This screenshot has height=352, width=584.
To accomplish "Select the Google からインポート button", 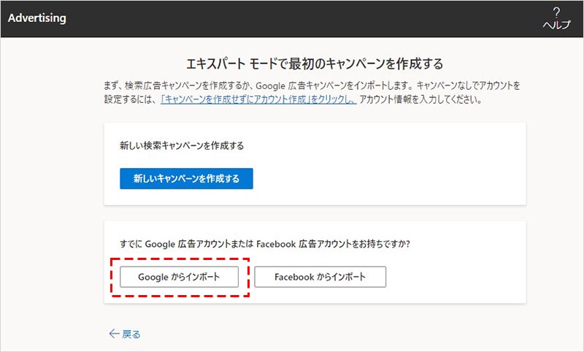I will pyautogui.click(x=179, y=277).
